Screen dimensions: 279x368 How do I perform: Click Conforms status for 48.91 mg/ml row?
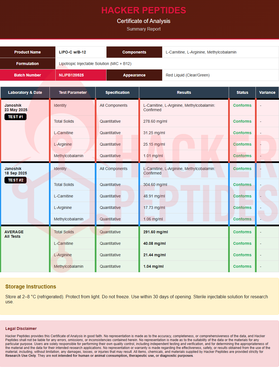242,196
